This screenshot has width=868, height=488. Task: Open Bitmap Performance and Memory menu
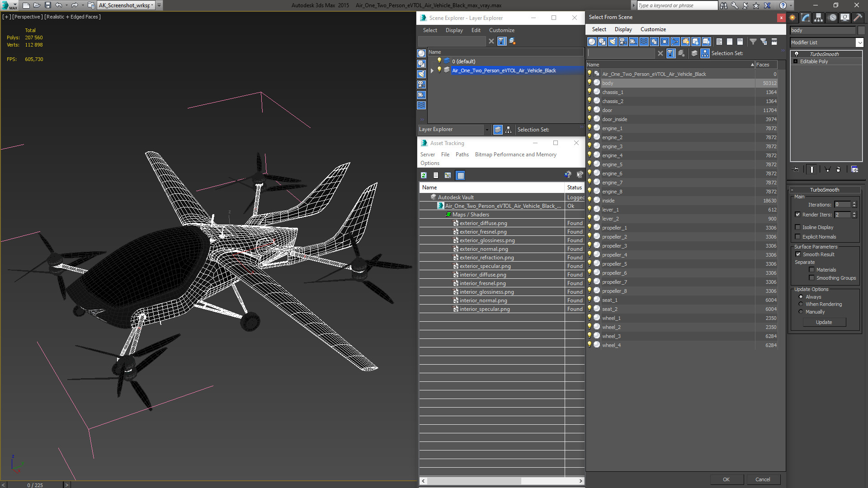click(x=515, y=155)
